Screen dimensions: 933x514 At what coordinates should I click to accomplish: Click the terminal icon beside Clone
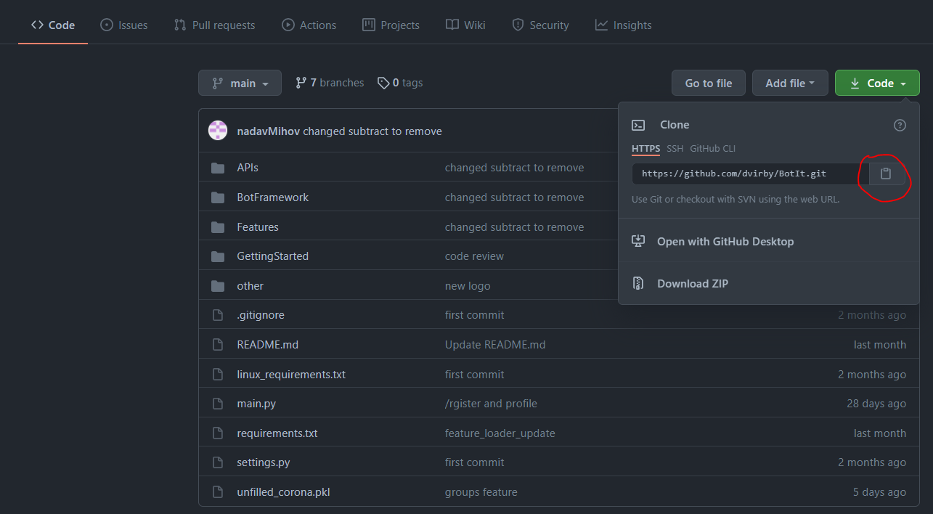coord(638,125)
